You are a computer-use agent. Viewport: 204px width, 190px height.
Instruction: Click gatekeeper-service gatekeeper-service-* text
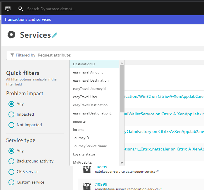click(x=127, y=172)
